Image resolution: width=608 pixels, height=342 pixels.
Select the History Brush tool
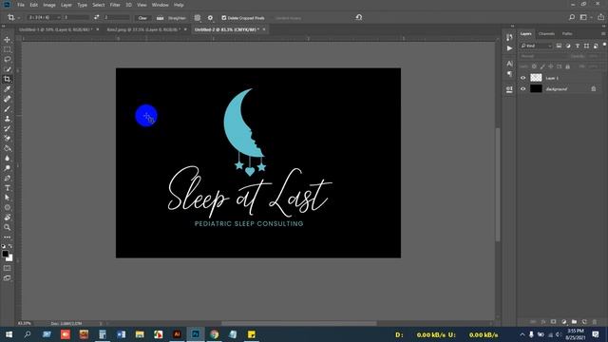tap(7, 129)
